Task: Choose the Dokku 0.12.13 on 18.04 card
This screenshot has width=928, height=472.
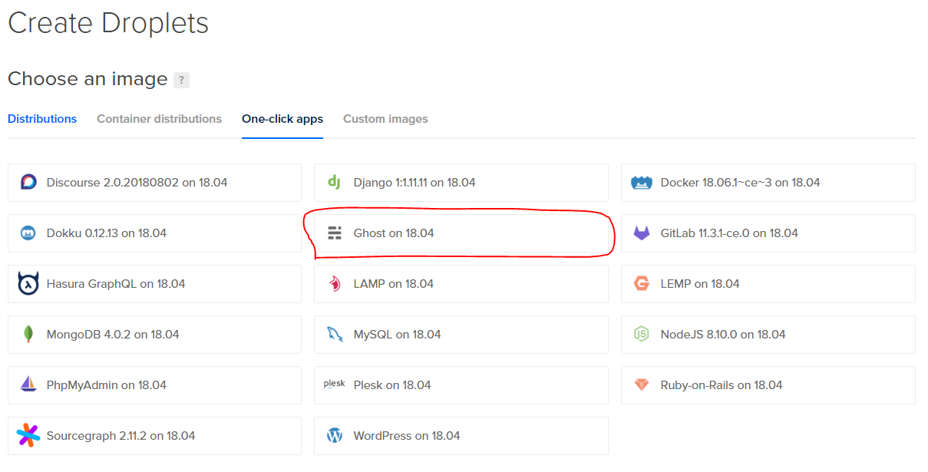Action: (x=154, y=233)
